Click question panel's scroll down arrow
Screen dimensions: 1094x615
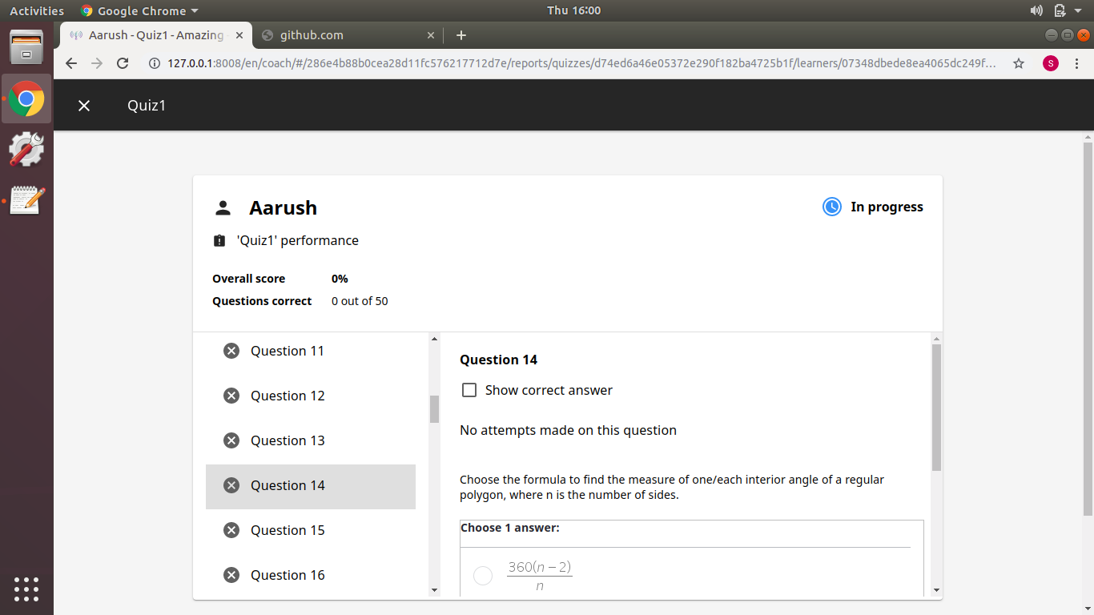(937, 590)
